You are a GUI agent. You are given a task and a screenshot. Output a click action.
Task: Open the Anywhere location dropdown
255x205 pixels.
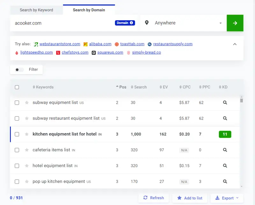tap(184, 23)
